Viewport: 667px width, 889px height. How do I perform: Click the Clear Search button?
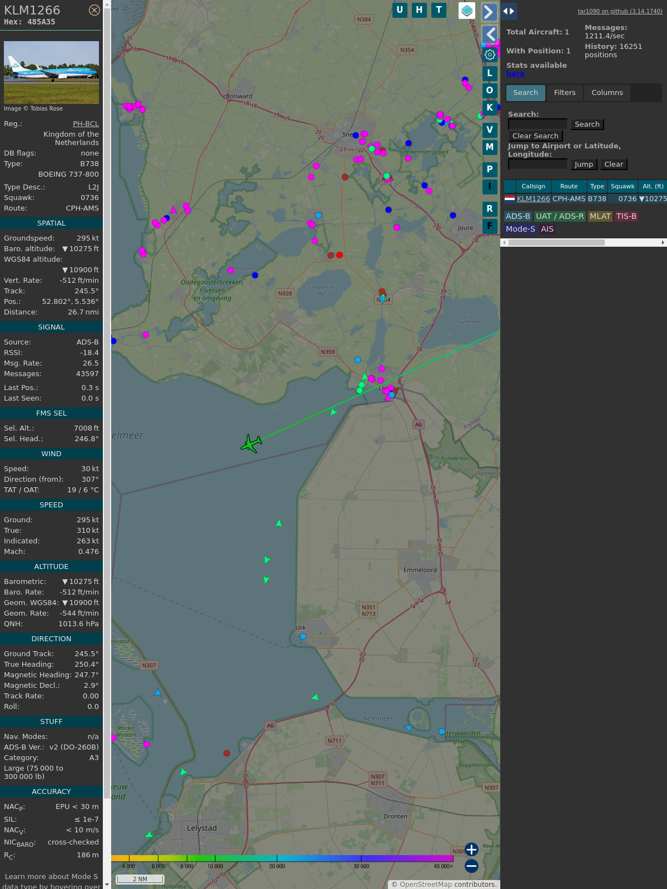coord(535,136)
